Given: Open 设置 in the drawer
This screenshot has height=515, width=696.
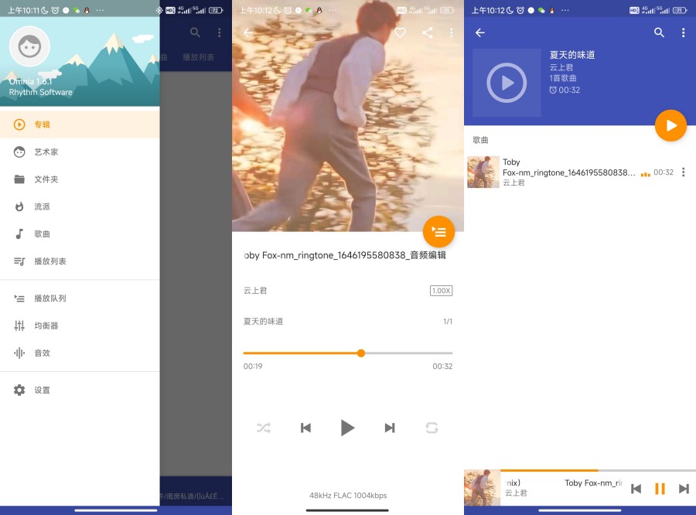Looking at the screenshot, I should coord(42,391).
